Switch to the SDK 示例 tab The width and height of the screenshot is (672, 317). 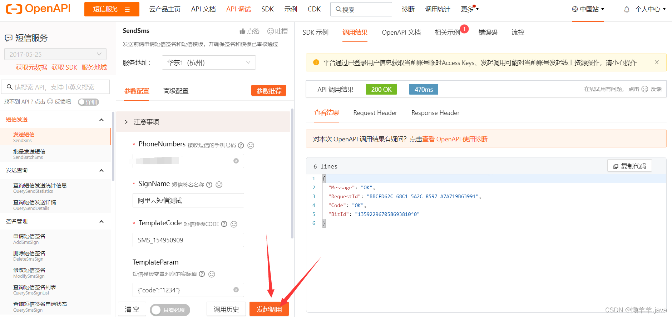point(315,32)
